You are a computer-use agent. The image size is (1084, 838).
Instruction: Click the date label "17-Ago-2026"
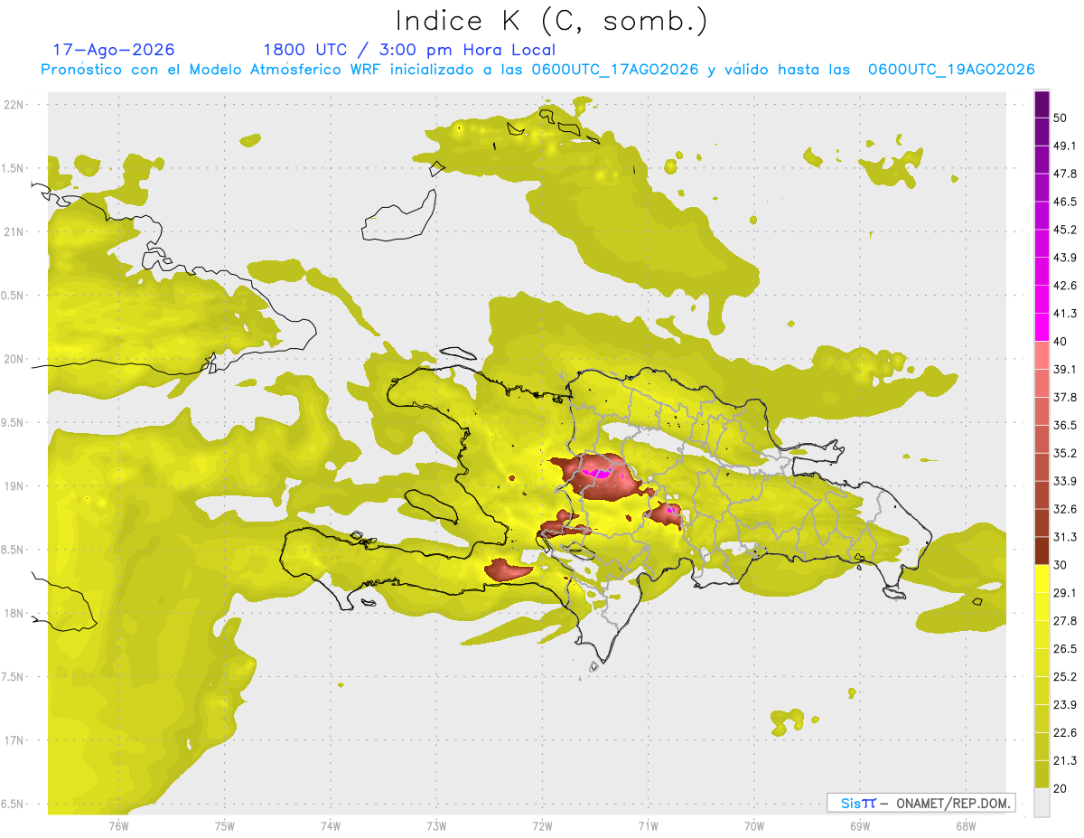[114, 50]
